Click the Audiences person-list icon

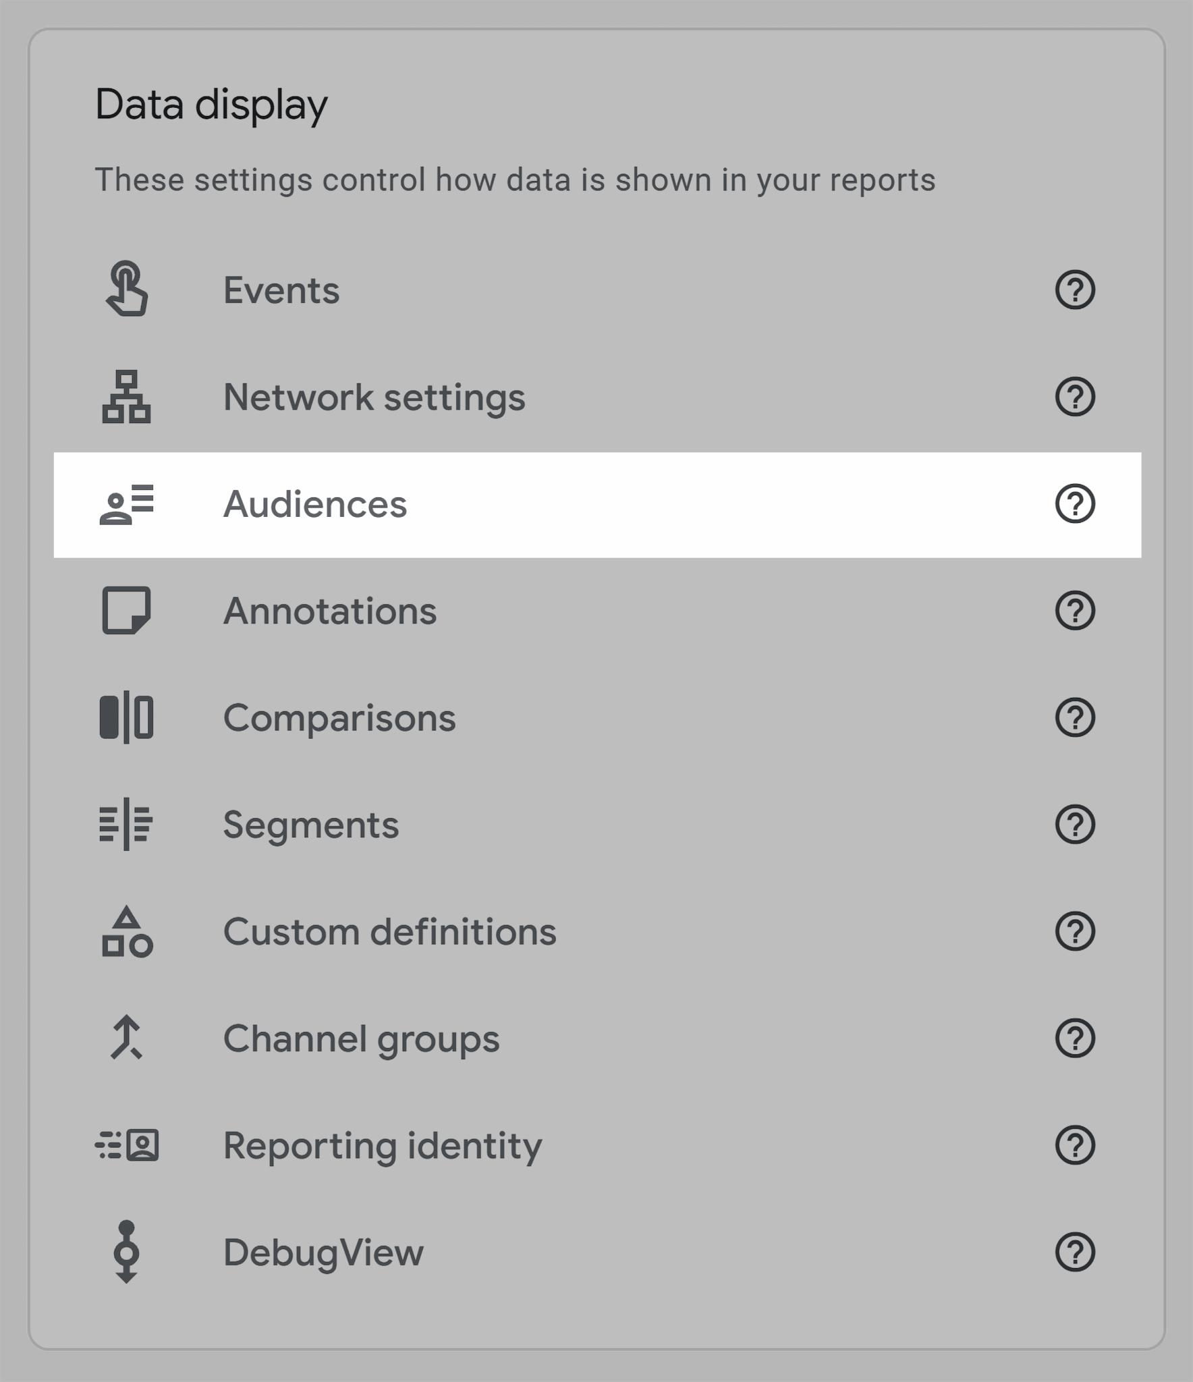pyautogui.click(x=126, y=504)
